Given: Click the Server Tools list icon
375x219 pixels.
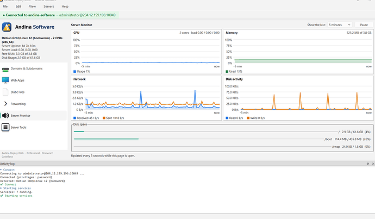Looking at the screenshot, I should (5, 127).
